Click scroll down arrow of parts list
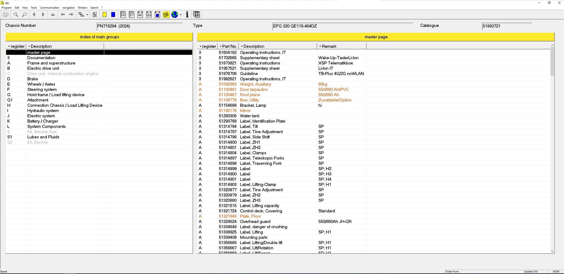Image resolution: width=564 pixels, height=274 pixels. (552, 251)
